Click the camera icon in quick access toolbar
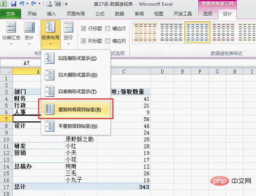The width and height of the screenshot is (256, 196). tap(58, 4)
